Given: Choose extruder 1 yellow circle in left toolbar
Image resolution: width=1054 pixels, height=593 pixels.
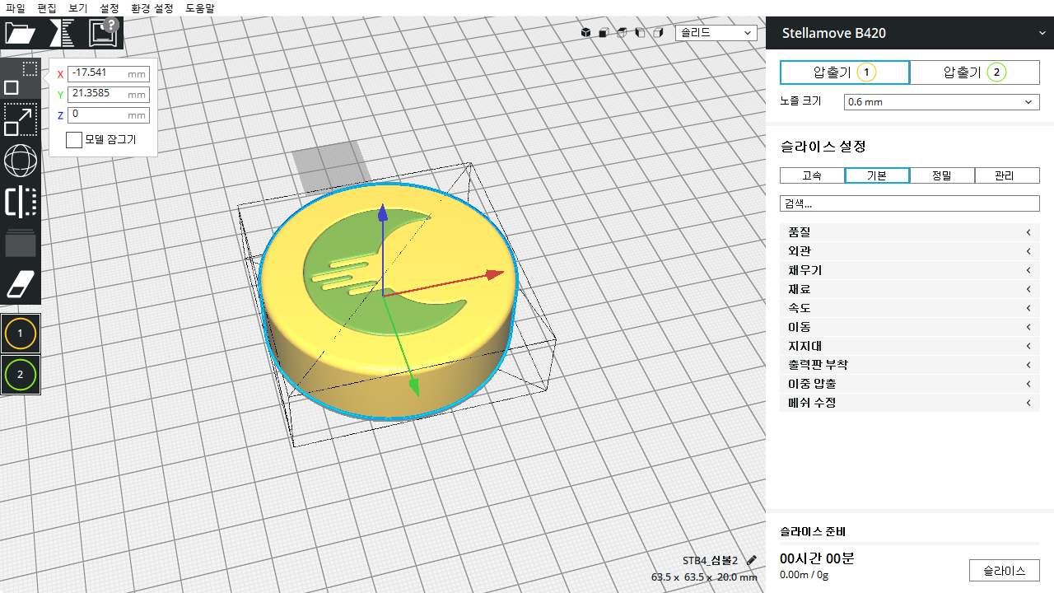Looking at the screenshot, I should [x=21, y=334].
